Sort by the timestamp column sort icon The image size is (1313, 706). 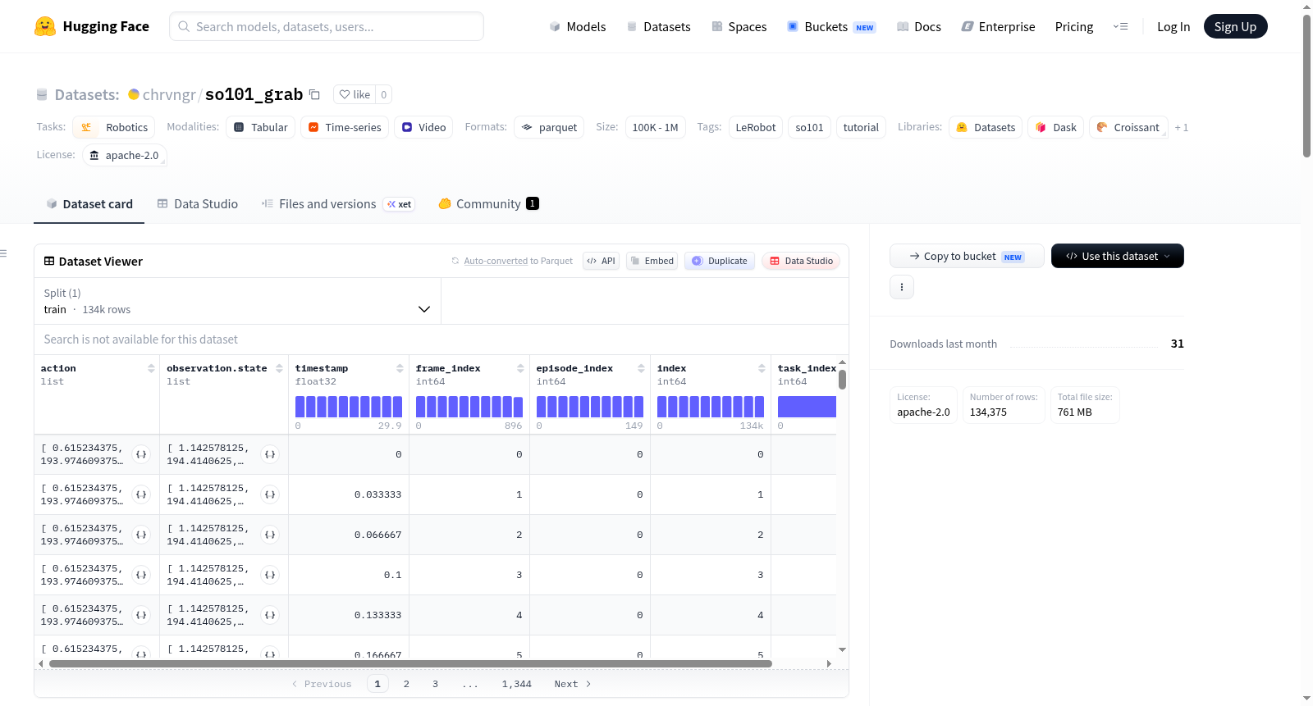click(400, 368)
